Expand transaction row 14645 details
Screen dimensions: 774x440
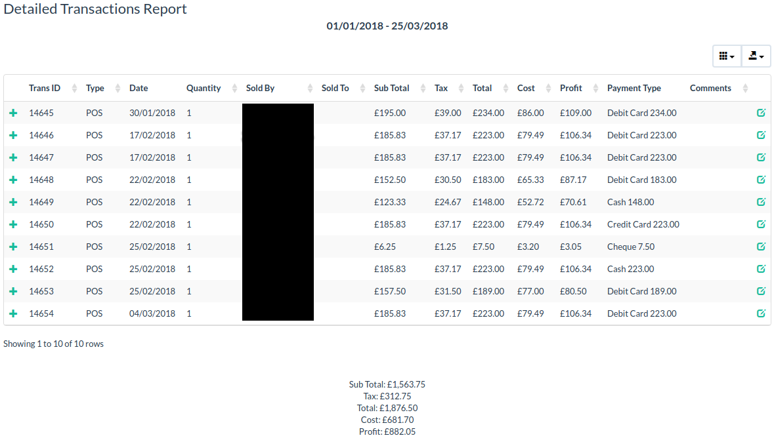click(14, 112)
